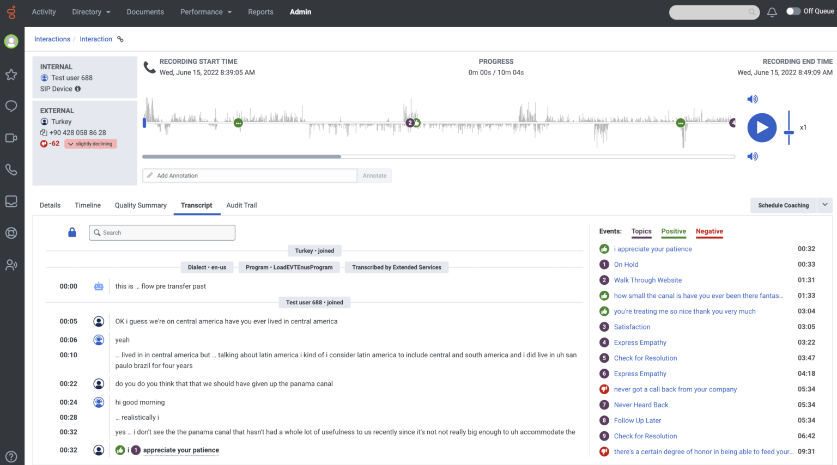Screen dimensions: 837x465
Task: Adjust the playback speed slider
Action: pos(789,132)
